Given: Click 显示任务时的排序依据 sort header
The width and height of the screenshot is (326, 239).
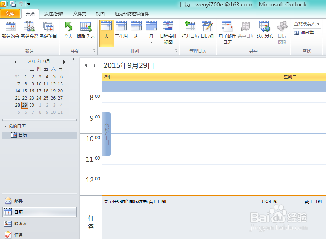Looking at the screenshot, I should pos(135,201).
